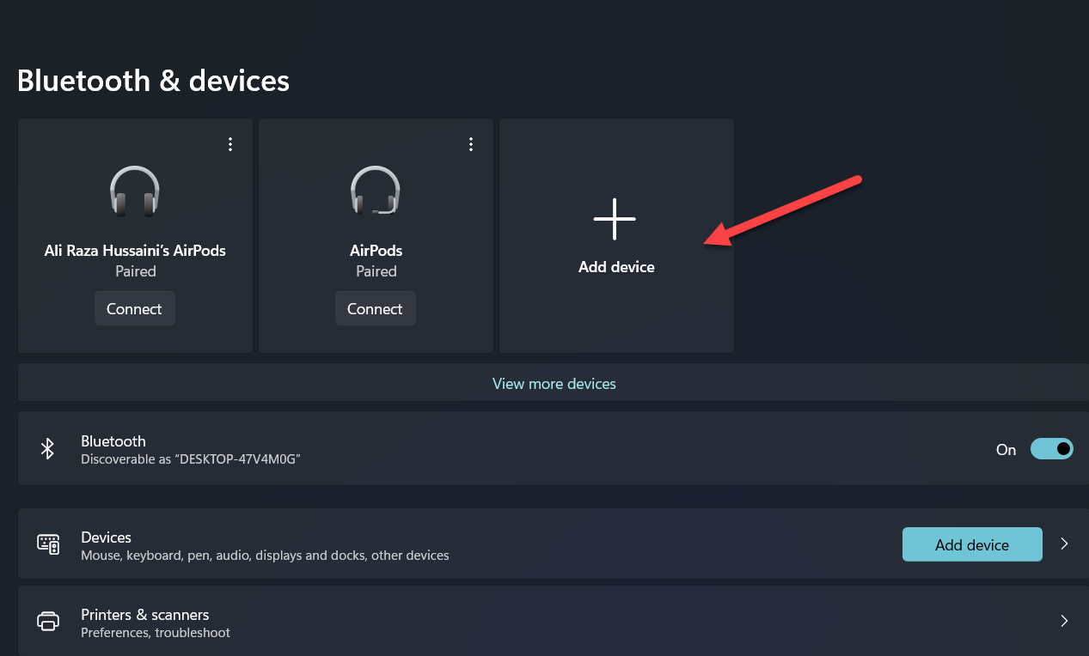Click headphones icon of Ali Raza Hussaini's AirPods
Image resolution: width=1089 pixels, height=656 pixels.
[135, 191]
